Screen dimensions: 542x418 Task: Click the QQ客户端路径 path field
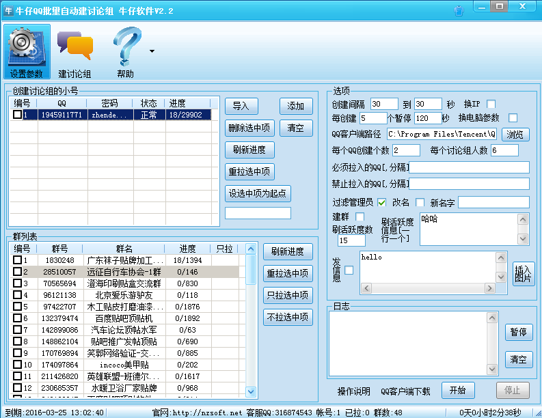[x=442, y=134]
